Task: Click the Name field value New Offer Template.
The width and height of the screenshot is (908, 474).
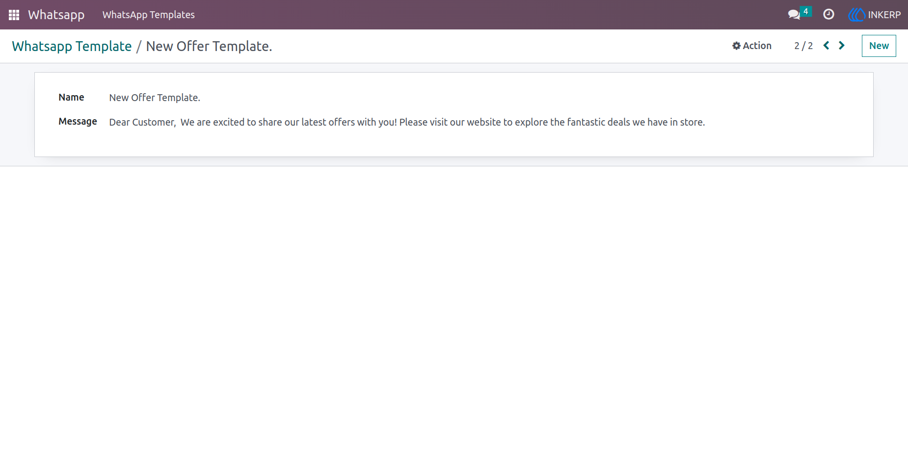Action: 155,98
